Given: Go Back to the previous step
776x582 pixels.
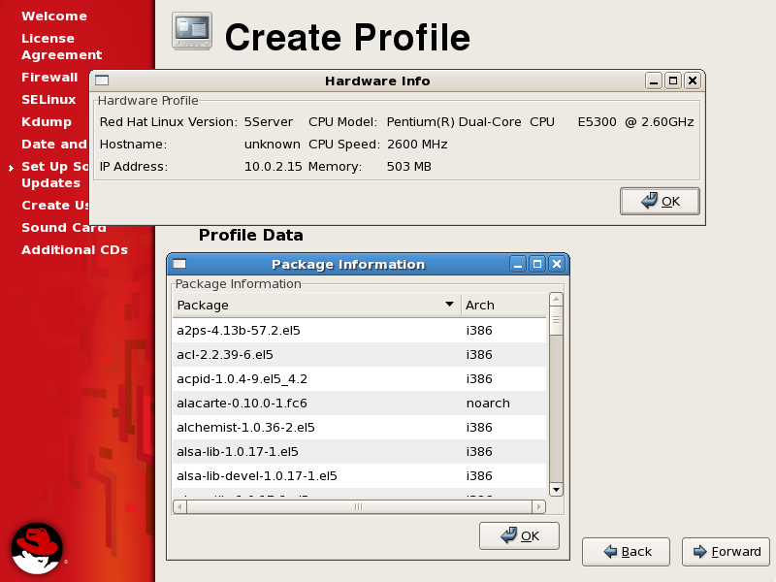Looking at the screenshot, I should [626, 551].
